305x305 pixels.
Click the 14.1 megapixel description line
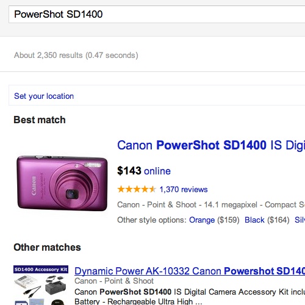tap(211, 205)
